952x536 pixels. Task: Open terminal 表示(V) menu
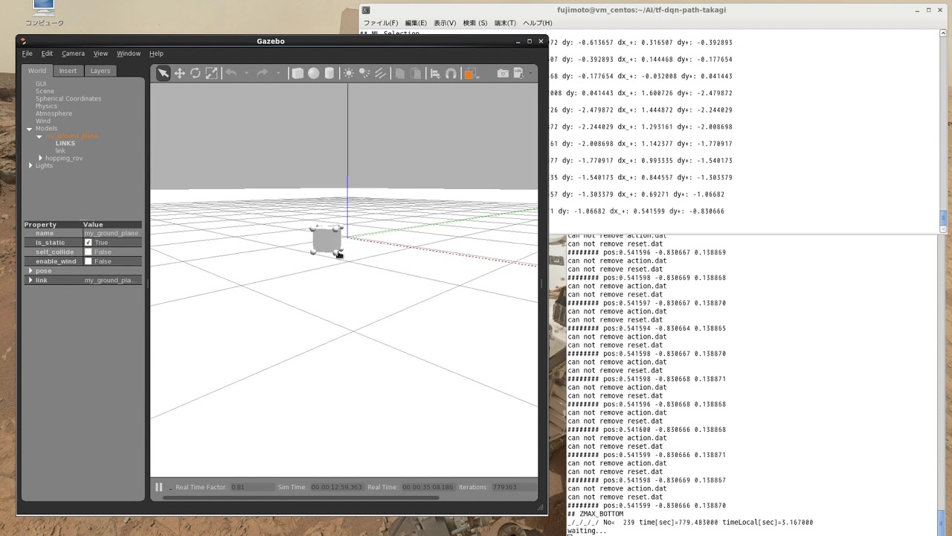pyautogui.click(x=445, y=23)
